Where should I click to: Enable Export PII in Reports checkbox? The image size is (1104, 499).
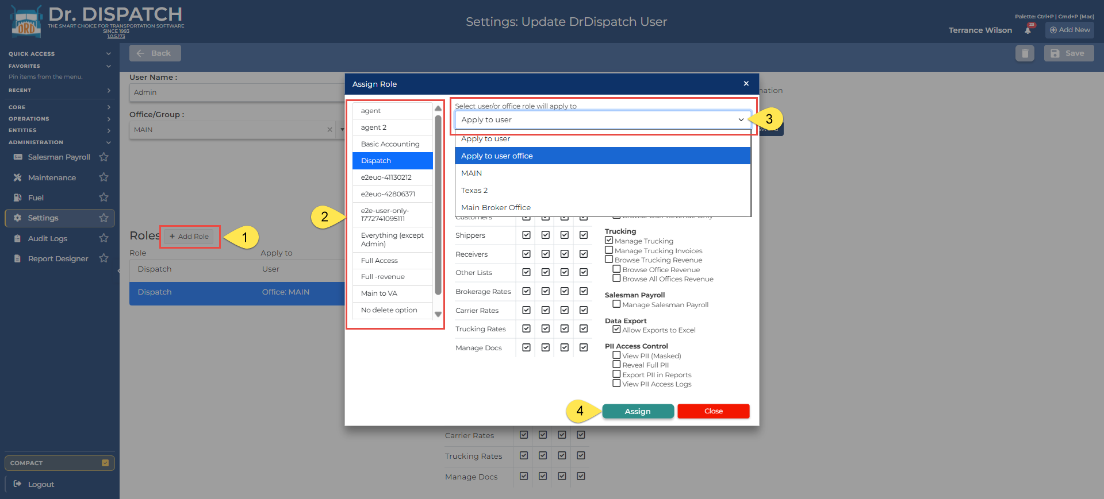click(x=616, y=374)
